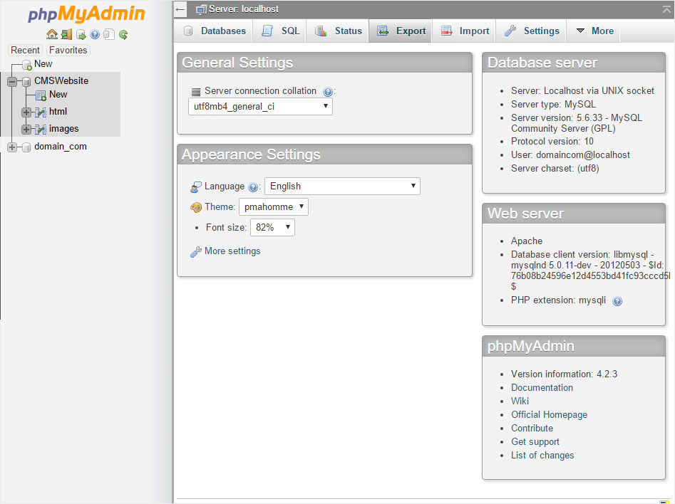This screenshot has width=675, height=504.
Task: Expand the images table node
Action: (26, 129)
